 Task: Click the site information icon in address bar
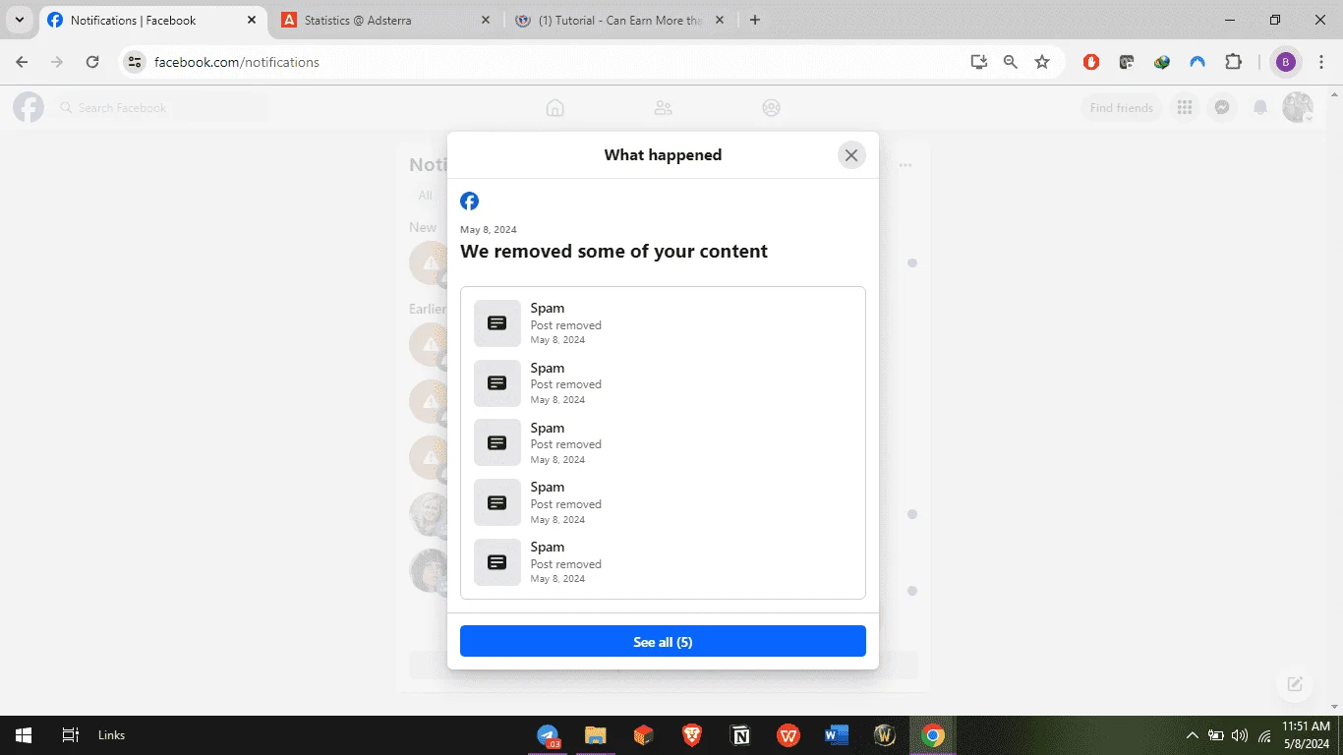pos(136,62)
